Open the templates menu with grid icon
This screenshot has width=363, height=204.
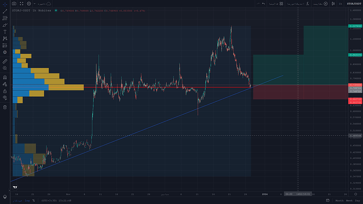coord(276,4)
